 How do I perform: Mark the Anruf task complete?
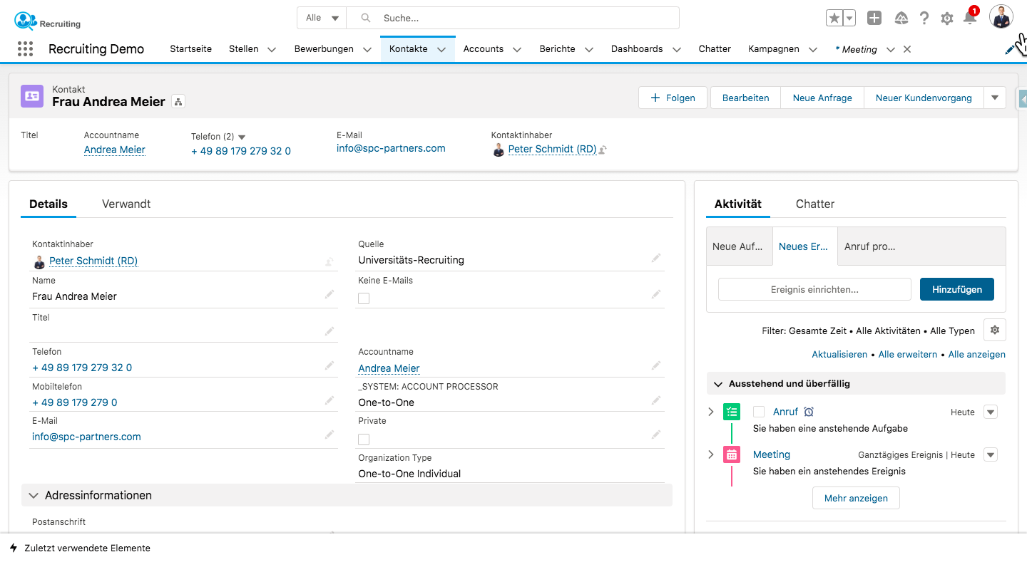click(x=759, y=412)
